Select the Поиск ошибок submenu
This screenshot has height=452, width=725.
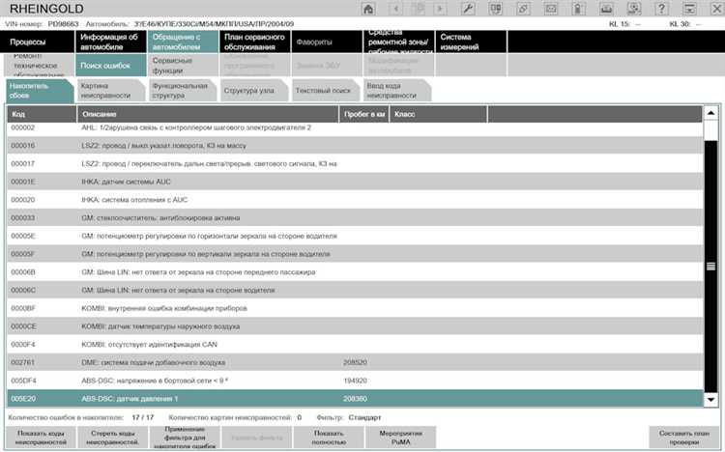coord(110,65)
